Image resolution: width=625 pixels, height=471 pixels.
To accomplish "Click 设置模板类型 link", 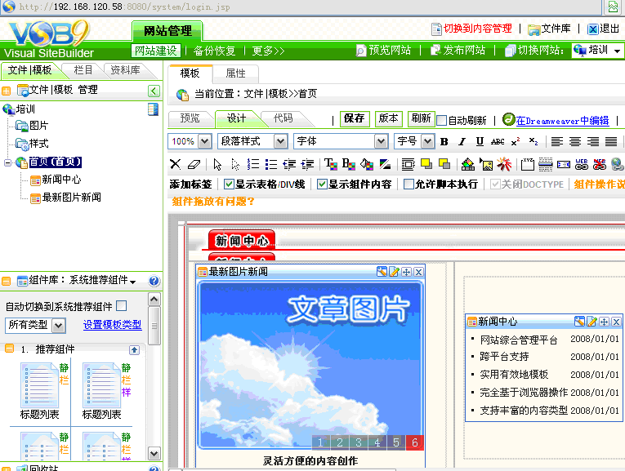I will click(x=112, y=325).
